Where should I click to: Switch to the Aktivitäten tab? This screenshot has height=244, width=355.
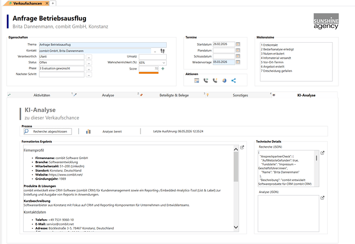click(x=42, y=95)
